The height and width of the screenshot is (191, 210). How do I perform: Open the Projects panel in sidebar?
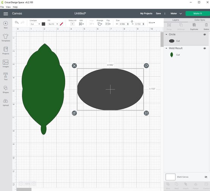pos(6,51)
